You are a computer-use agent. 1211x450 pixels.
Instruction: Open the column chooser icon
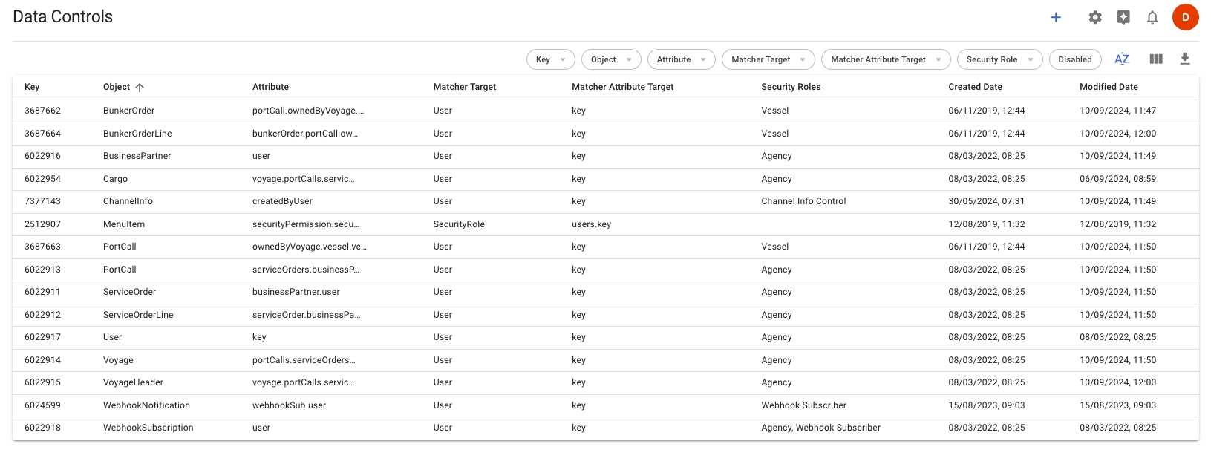tap(1156, 59)
